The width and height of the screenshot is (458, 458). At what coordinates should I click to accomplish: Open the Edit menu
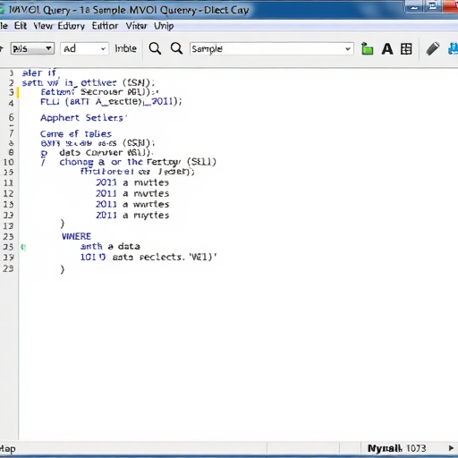click(x=21, y=26)
